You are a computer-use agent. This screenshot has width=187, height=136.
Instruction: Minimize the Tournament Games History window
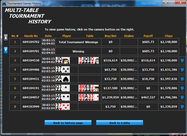click(x=166, y=2)
